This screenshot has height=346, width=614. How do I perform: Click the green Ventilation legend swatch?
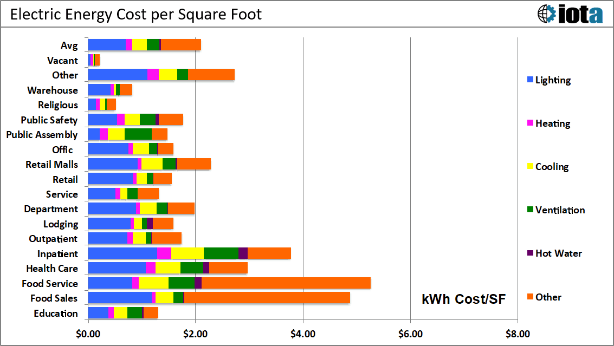coord(530,210)
